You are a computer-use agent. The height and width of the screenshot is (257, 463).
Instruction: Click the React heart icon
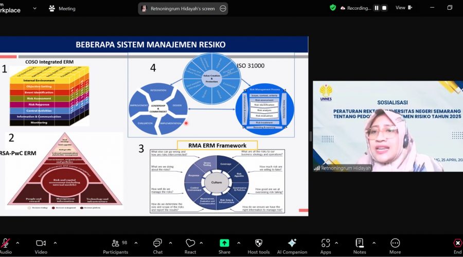(x=190, y=243)
